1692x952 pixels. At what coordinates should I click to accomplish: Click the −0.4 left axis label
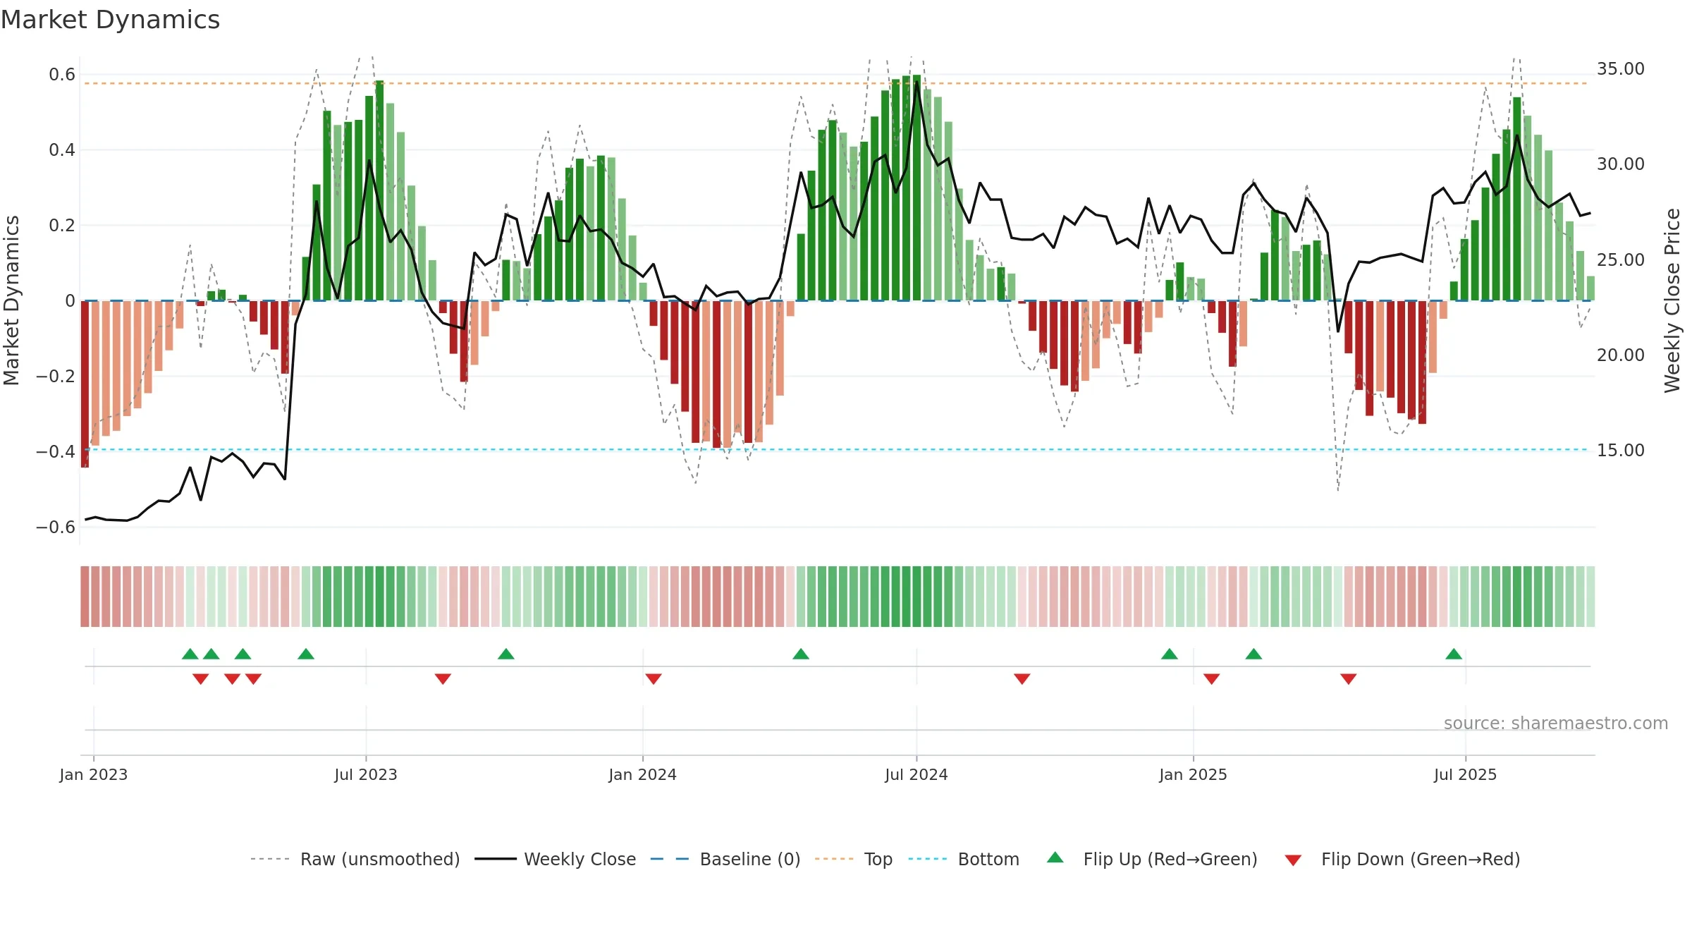[x=55, y=451]
